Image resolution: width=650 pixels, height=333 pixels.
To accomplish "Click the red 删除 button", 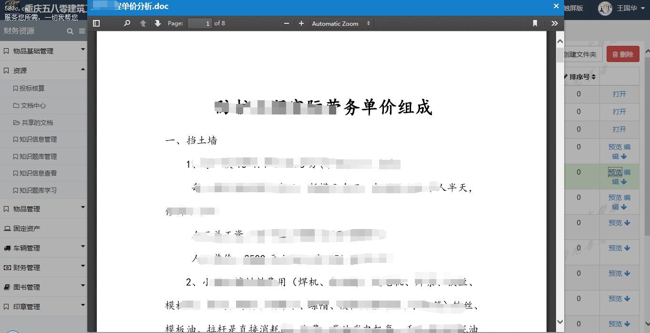I will click(x=623, y=54).
